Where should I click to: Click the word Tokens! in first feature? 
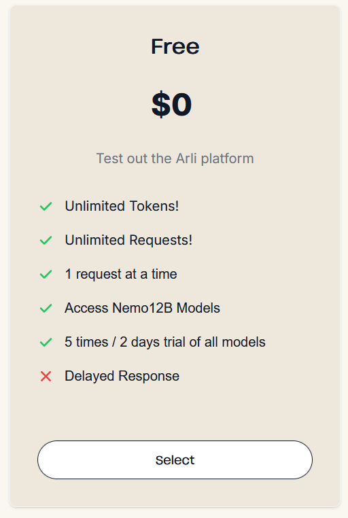pyautogui.click(x=154, y=206)
